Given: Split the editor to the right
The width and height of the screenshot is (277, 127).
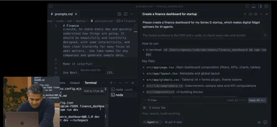Looking at the screenshot, I should (126, 14).
